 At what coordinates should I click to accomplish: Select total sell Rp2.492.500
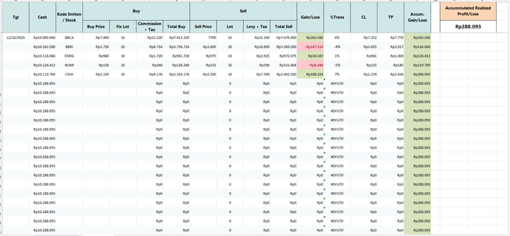[x=283, y=74]
